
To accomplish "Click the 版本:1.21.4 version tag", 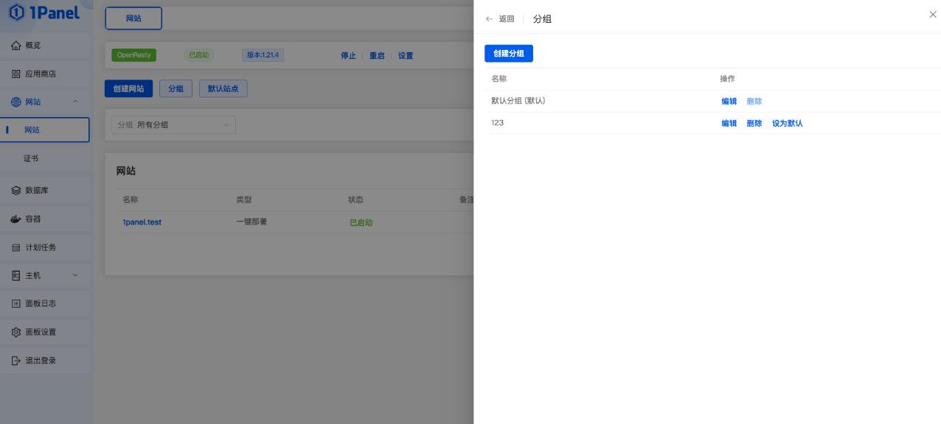I will click(x=263, y=55).
